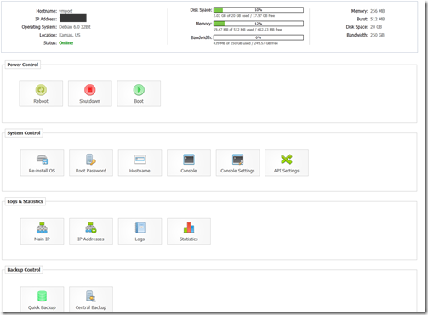Viewport: 428px width, 315px height.
Task: Open the Re-install OS option
Action: [x=42, y=163]
